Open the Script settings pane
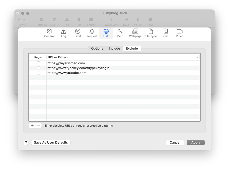229x169 pixels. coord(165,33)
